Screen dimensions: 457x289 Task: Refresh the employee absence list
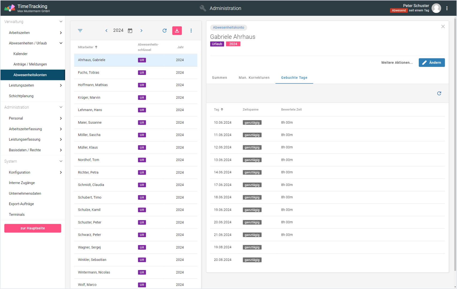pos(165,31)
